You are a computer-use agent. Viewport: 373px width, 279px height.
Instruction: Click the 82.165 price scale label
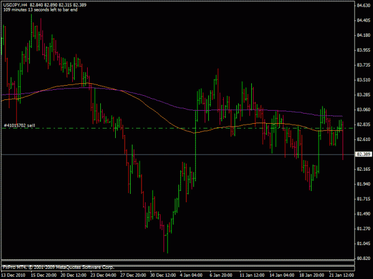363,169
